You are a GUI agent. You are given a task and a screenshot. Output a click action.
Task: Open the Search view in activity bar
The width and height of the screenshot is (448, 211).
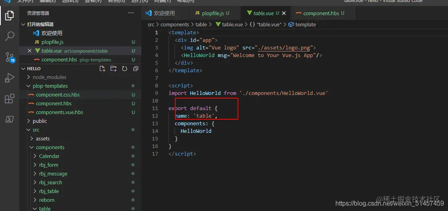(10, 36)
